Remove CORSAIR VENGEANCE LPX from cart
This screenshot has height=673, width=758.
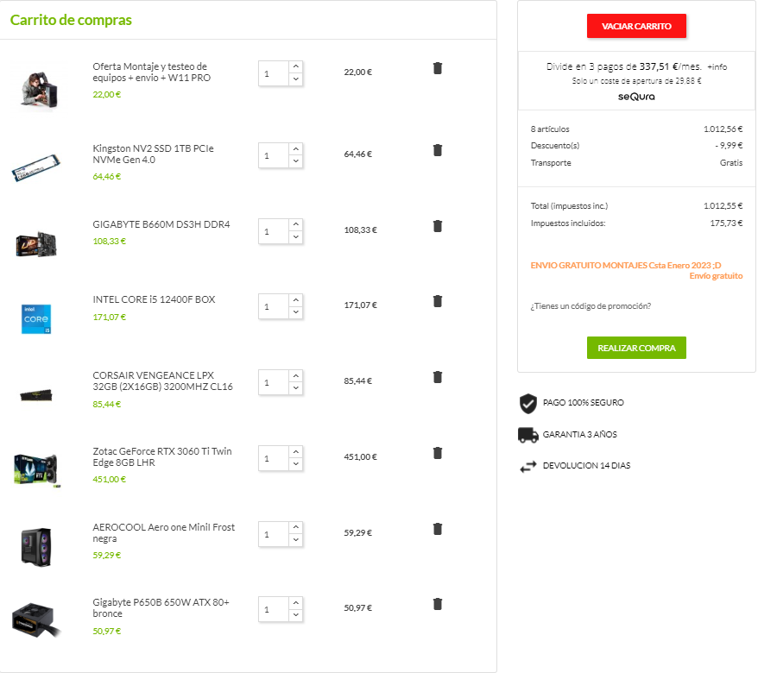(x=438, y=377)
